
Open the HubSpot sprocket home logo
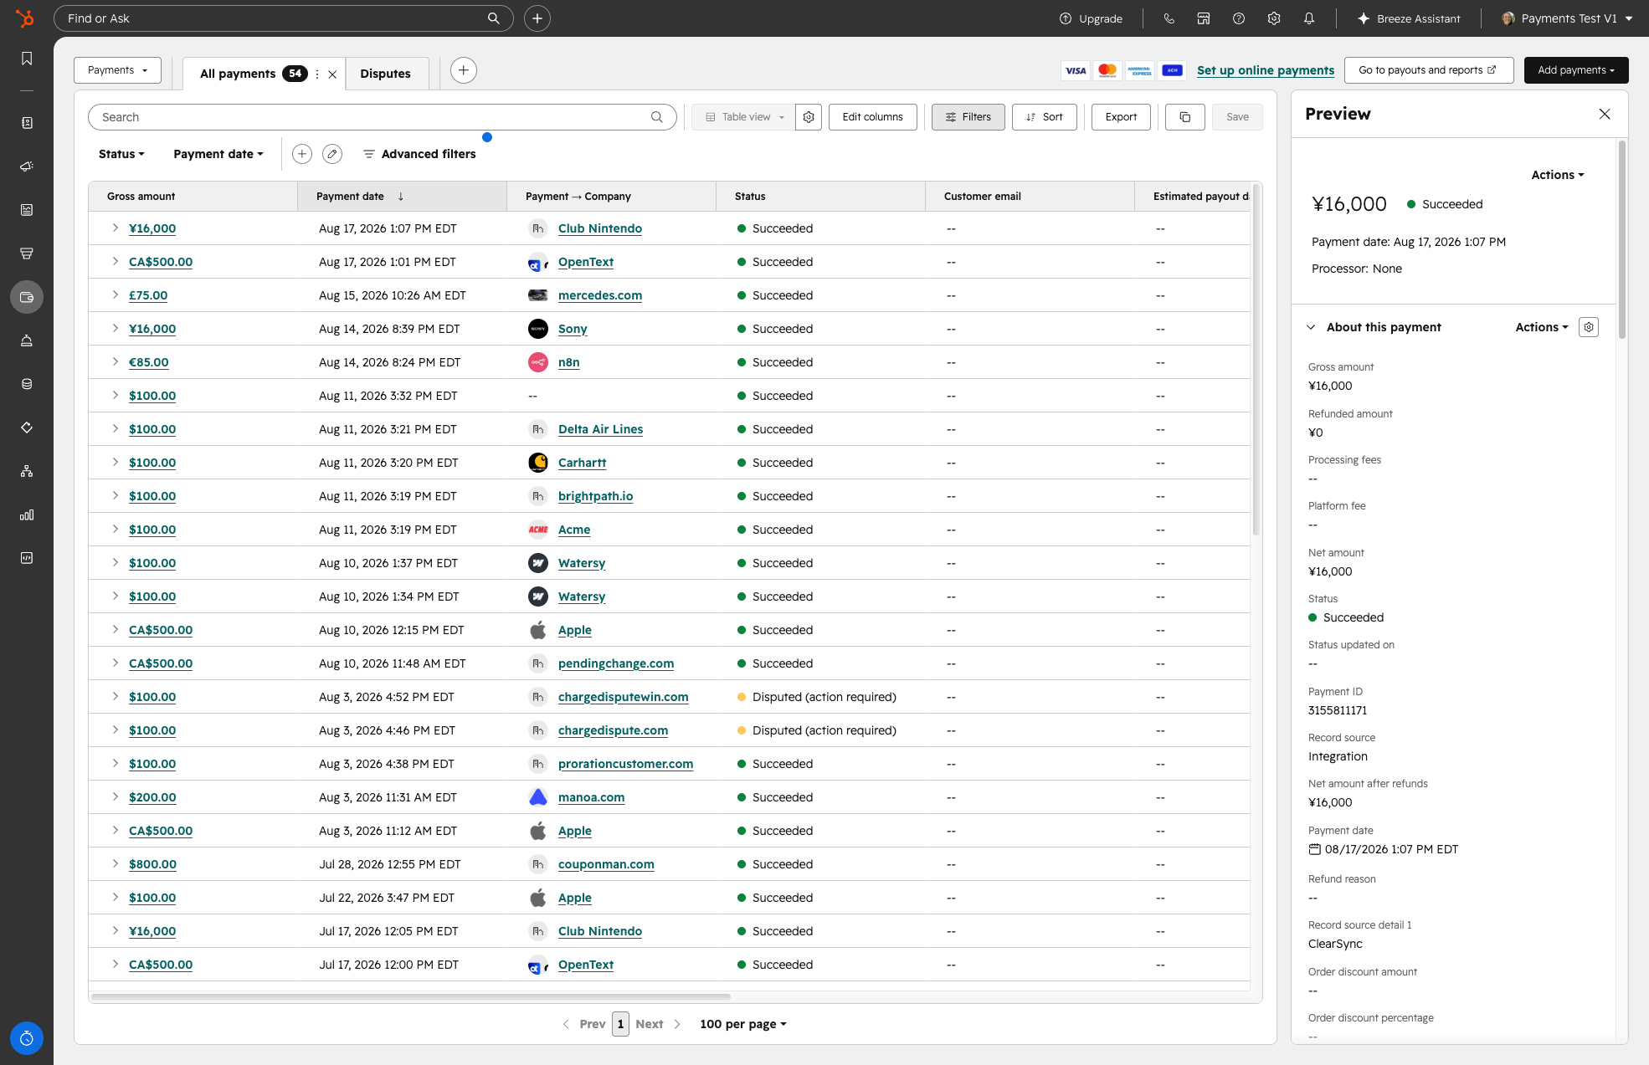(26, 18)
